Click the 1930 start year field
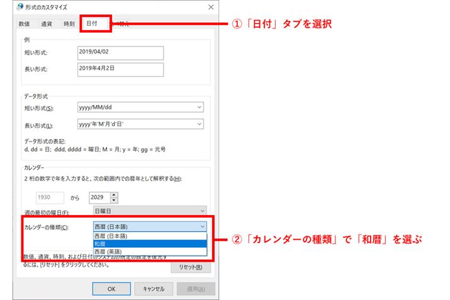Image resolution: width=450 pixels, height=300 pixels. [x=50, y=197]
